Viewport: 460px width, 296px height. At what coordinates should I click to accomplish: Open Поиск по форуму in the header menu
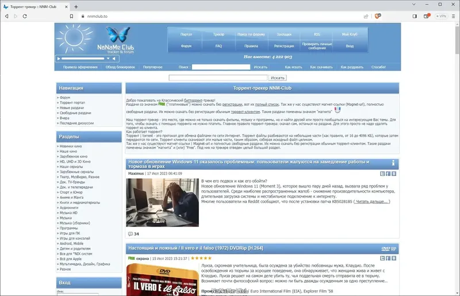tap(251, 34)
